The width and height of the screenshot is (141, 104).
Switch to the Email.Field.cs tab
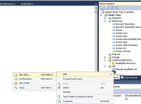tap(27, 4)
